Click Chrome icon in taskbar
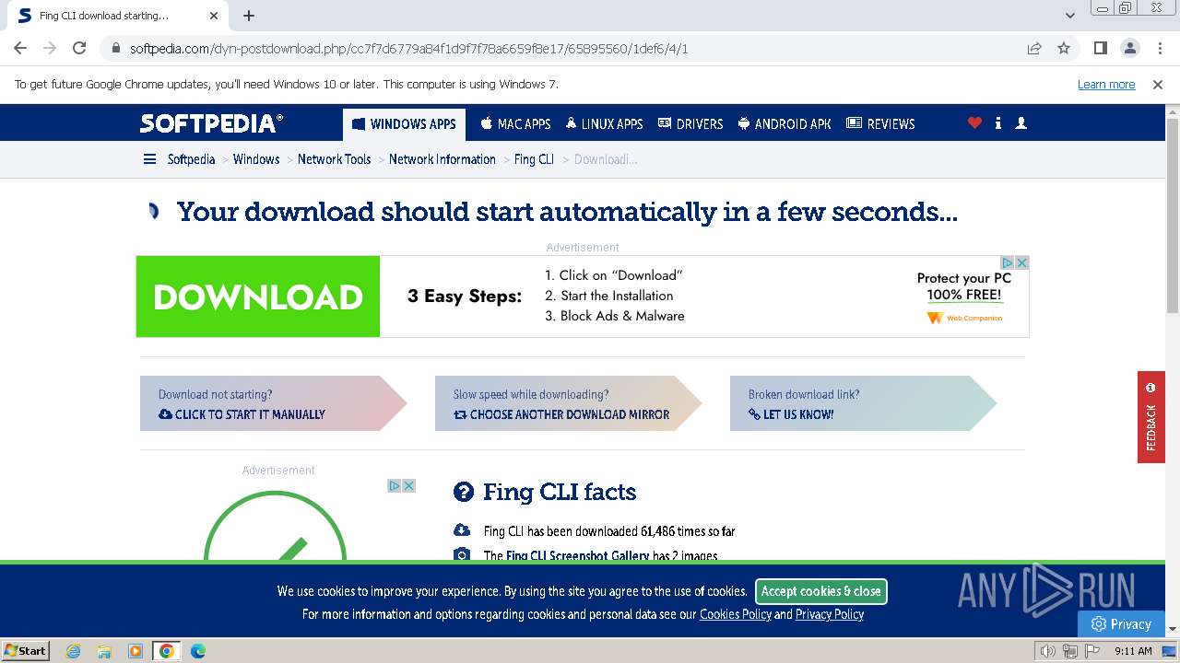 pos(166,651)
